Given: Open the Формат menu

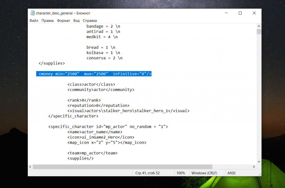Looking at the screenshot, I should [x=63, y=21].
